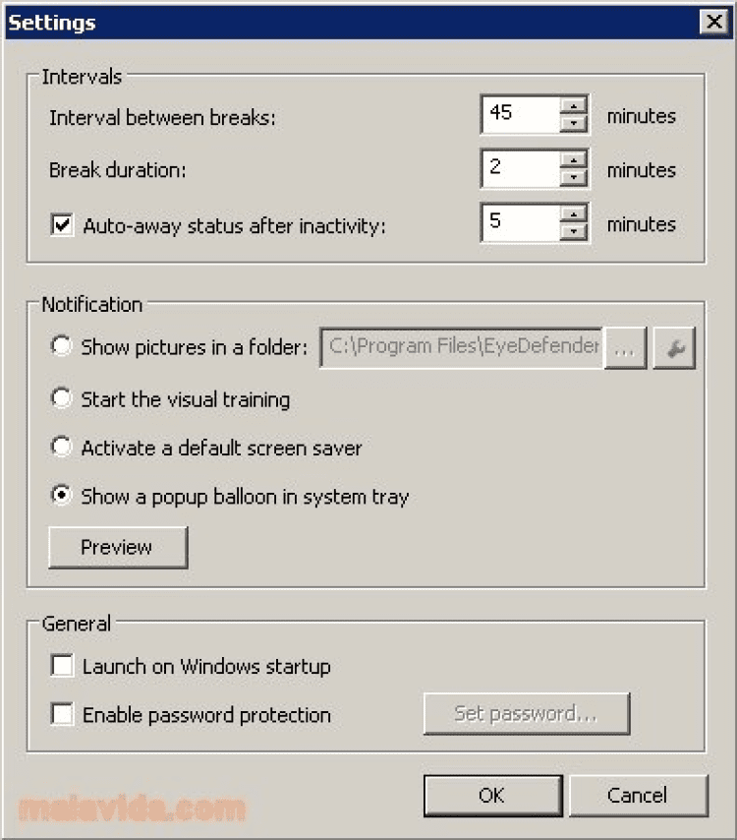737x840 pixels.
Task: Decrease auto-away inactivity minutes down arrow
Action: pos(573,232)
